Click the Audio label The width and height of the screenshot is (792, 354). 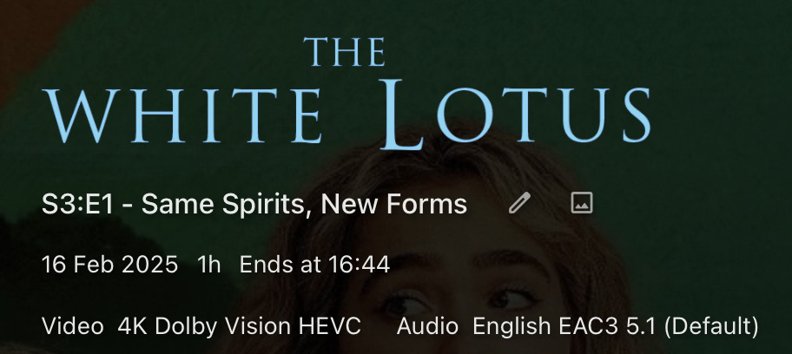pyautogui.click(x=427, y=326)
